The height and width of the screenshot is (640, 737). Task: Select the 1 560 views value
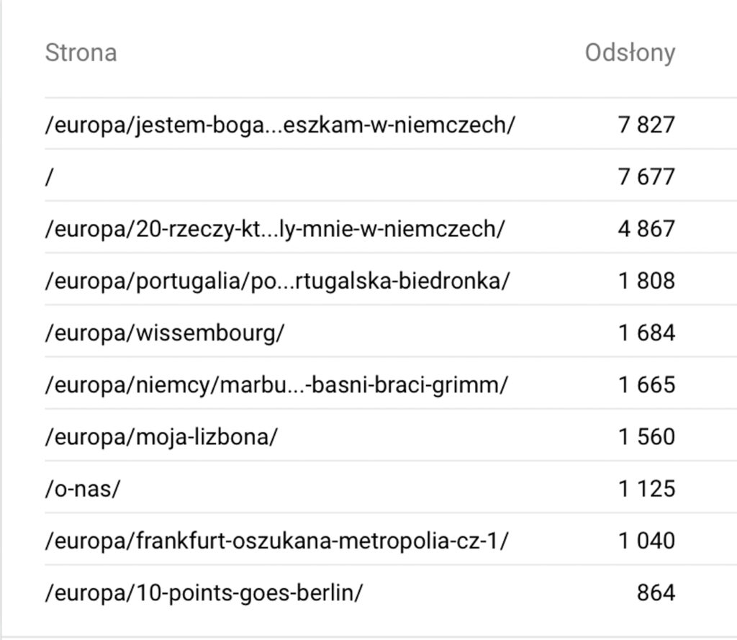click(x=647, y=437)
